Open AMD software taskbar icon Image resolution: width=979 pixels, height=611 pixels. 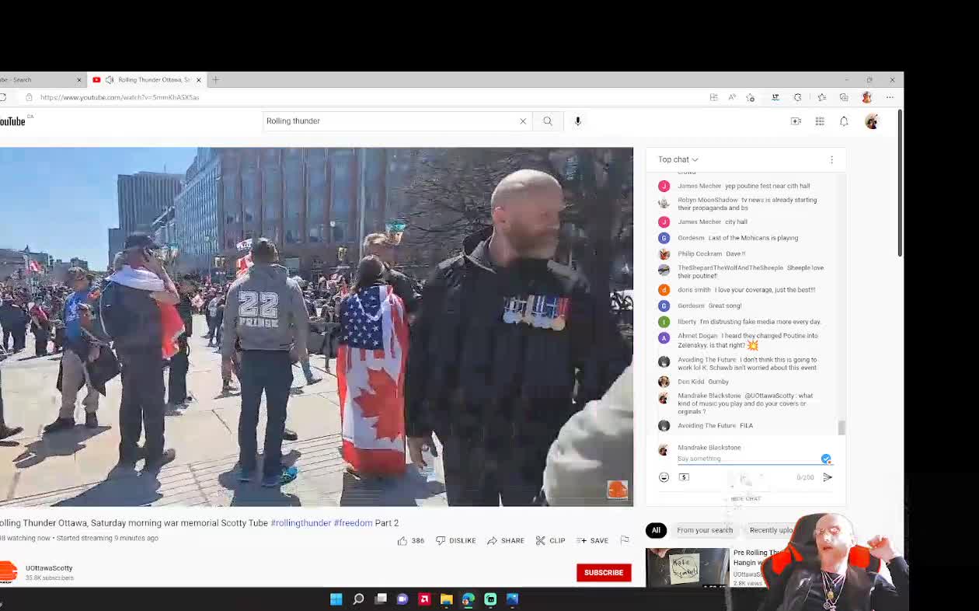(x=424, y=599)
